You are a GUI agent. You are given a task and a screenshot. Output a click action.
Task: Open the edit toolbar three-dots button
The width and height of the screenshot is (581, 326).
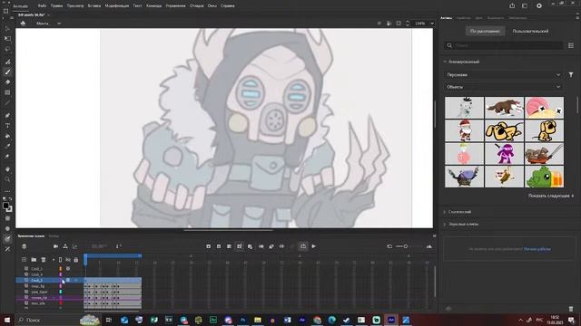pos(7,191)
